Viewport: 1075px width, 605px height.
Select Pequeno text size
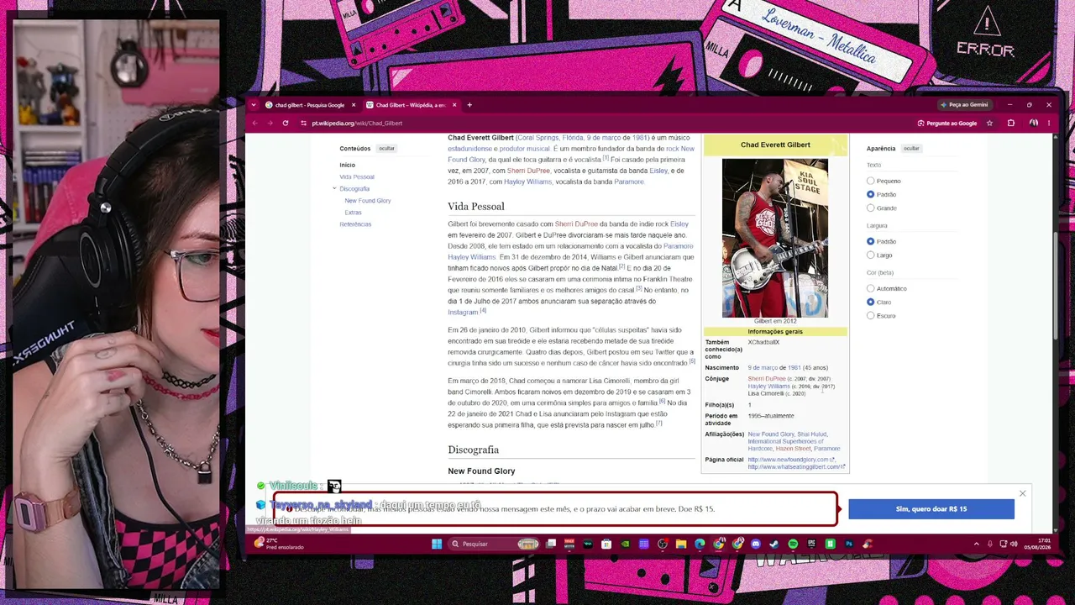(x=871, y=181)
